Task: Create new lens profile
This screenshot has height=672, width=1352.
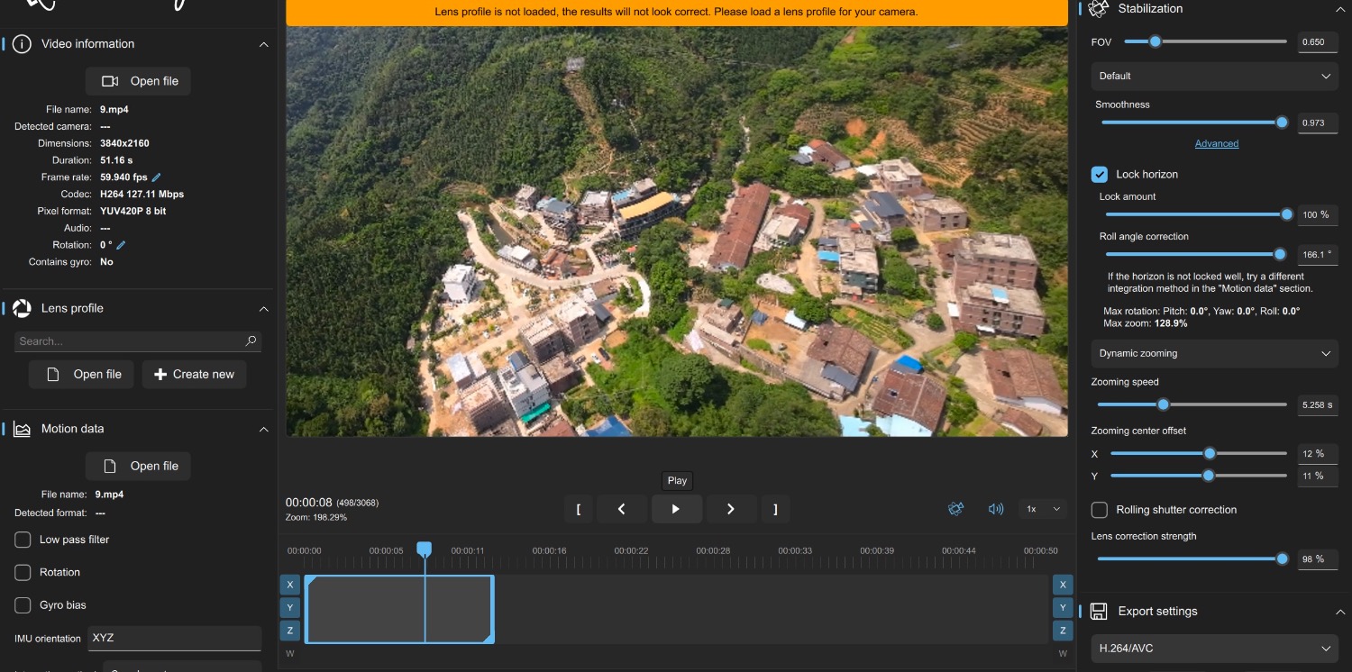Action: point(194,375)
